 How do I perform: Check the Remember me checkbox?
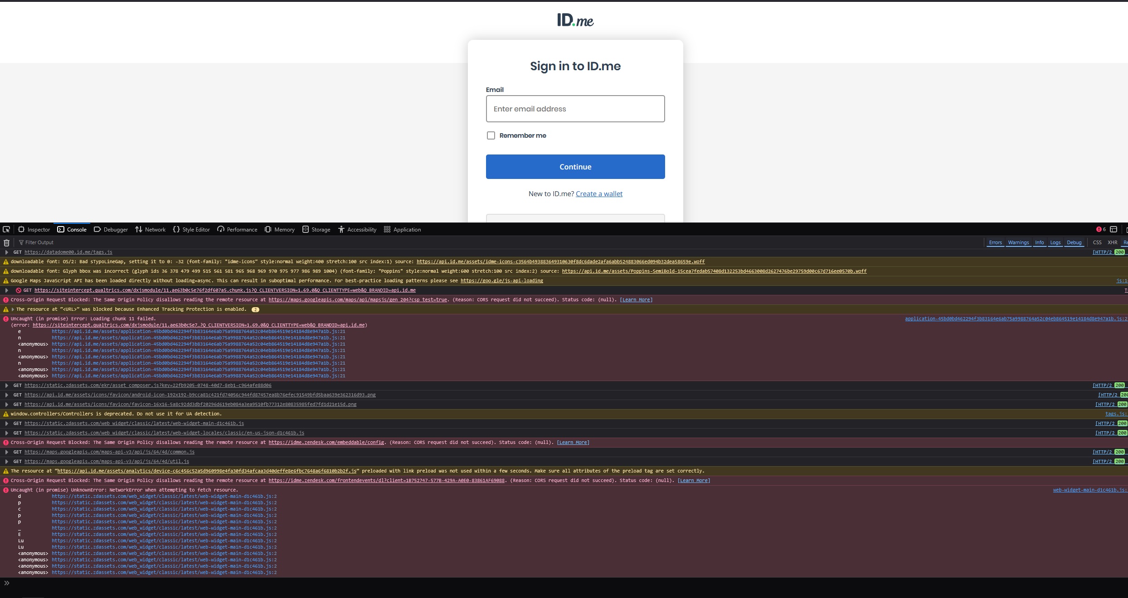491,135
